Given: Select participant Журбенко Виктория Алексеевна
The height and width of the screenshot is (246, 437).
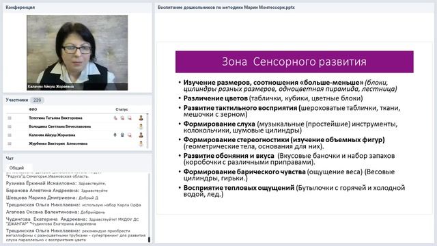Looking at the screenshot, I should (58, 143).
